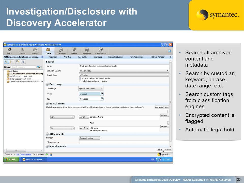Screen dimensions: 244x183
Task: Select the first tree view mode icon
Action: [x=6, y=62]
